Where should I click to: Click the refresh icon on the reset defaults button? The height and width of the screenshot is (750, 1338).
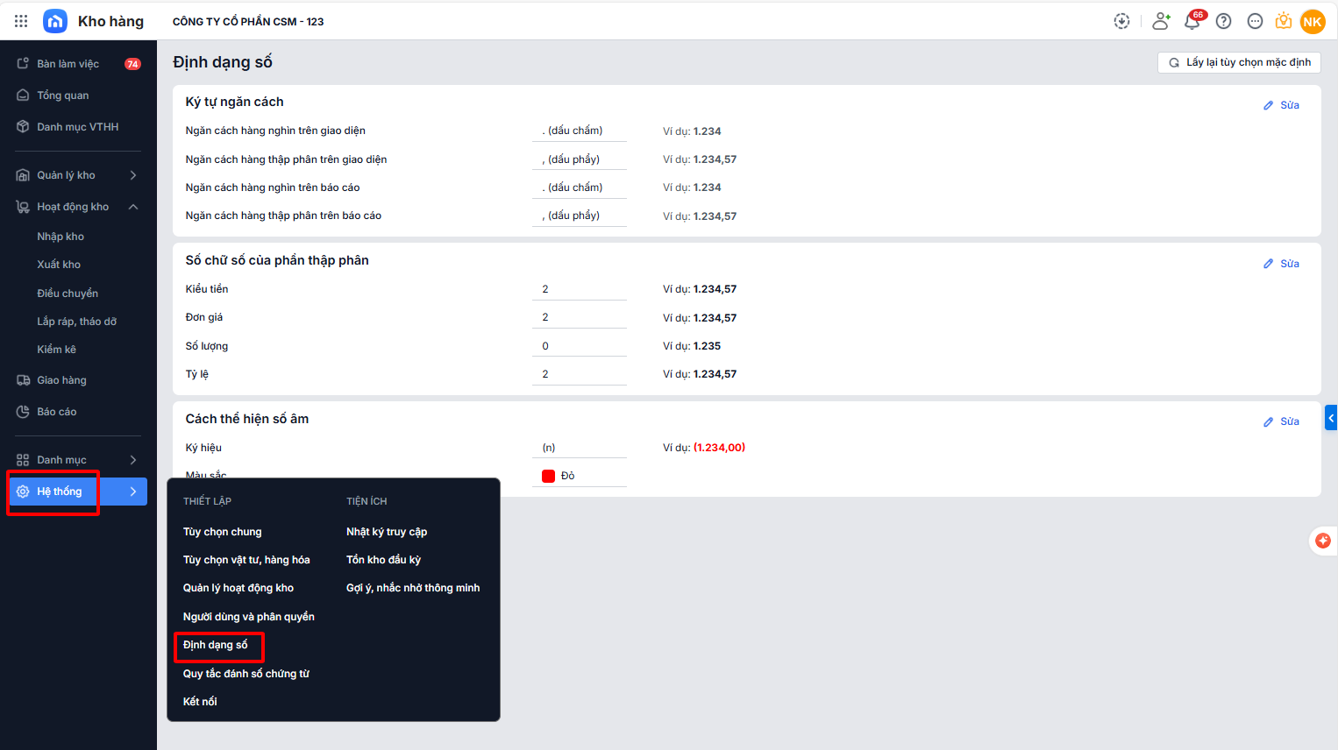click(1174, 63)
